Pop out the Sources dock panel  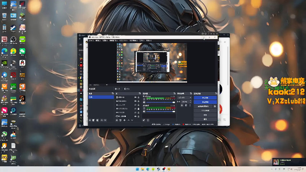point(140,94)
